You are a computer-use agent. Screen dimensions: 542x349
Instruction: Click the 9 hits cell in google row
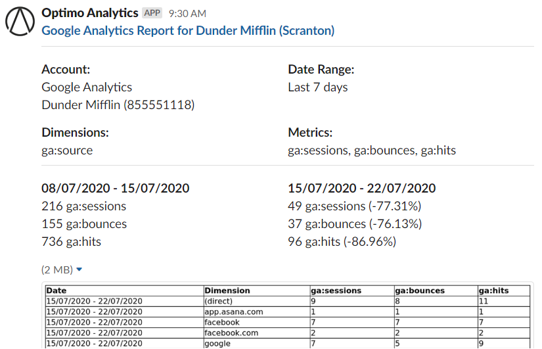point(505,344)
